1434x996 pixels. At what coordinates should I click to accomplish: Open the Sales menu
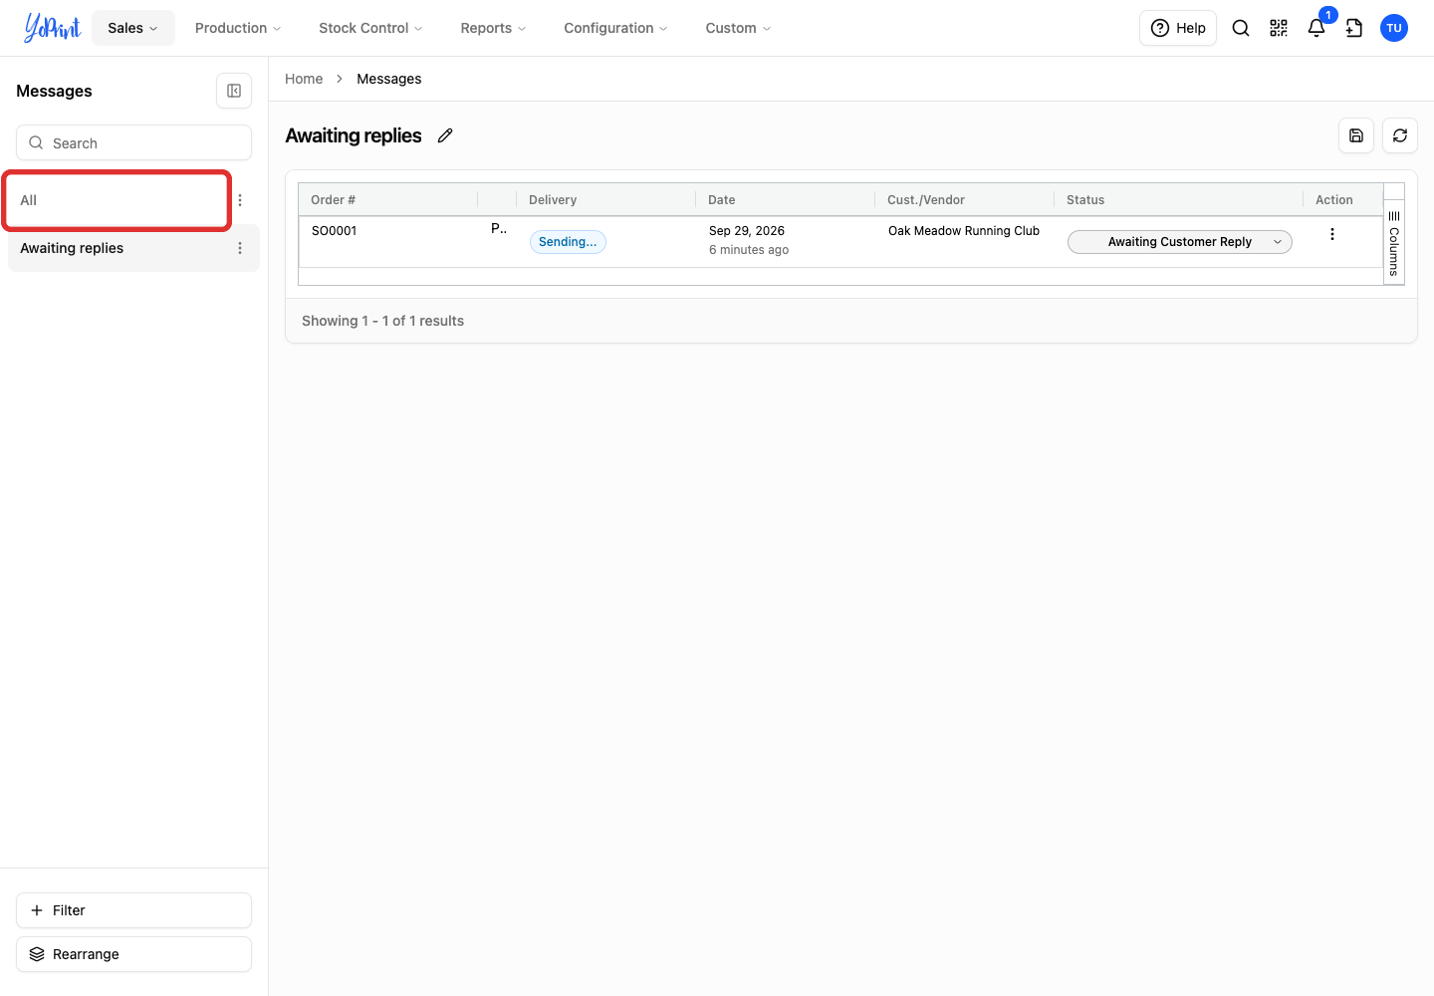[x=133, y=28]
